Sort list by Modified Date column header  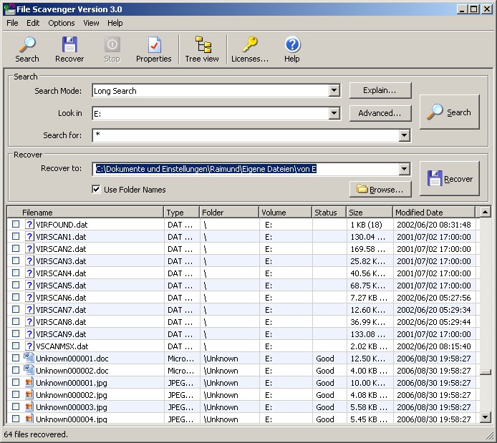[x=434, y=212]
